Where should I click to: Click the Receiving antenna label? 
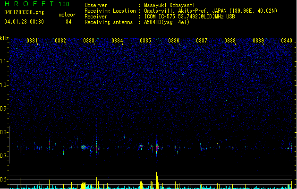coord(109,22)
